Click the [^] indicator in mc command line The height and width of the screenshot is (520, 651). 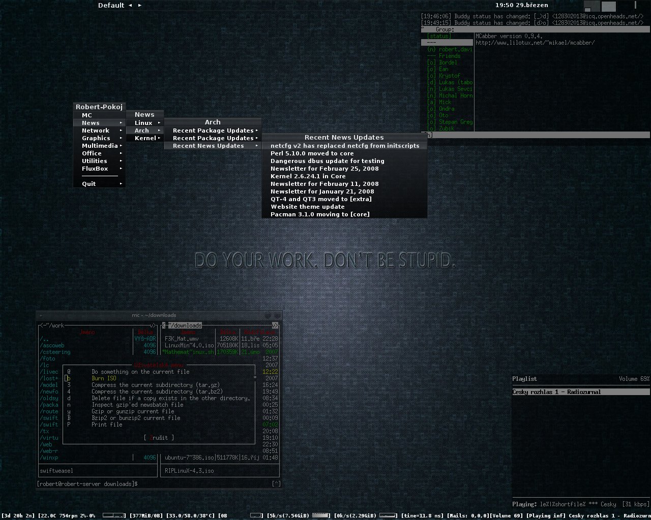[x=276, y=484]
